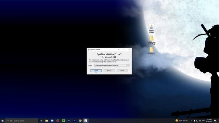Minimize the OptiFine installer window
This screenshot has width=219, height=123.
(x=119, y=49)
